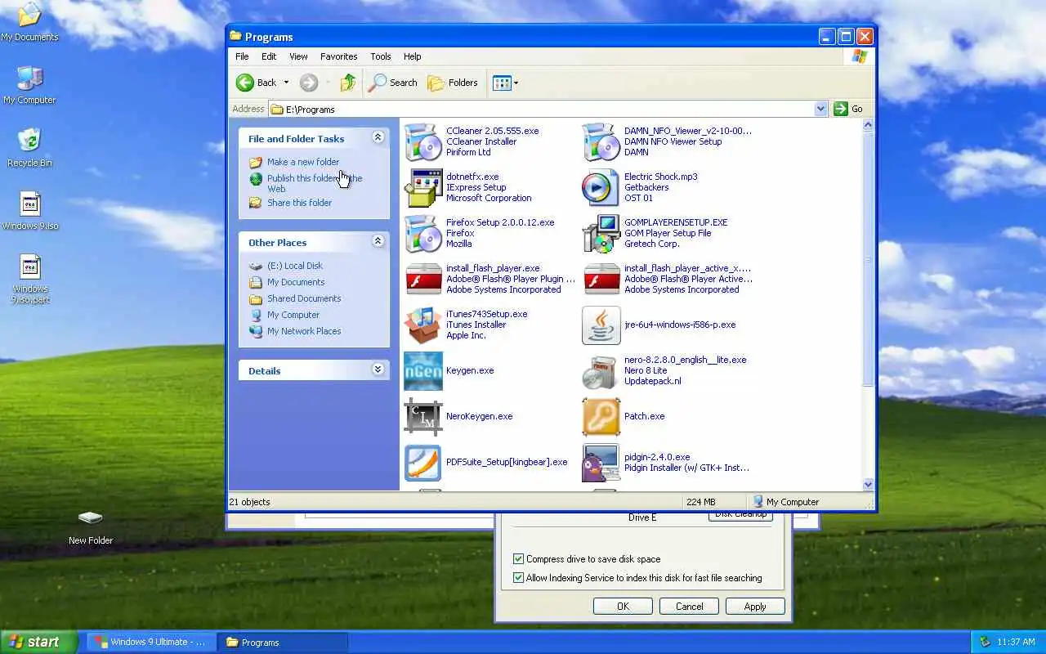
Task: Click the Programs taskbar button
Action: [x=283, y=642]
